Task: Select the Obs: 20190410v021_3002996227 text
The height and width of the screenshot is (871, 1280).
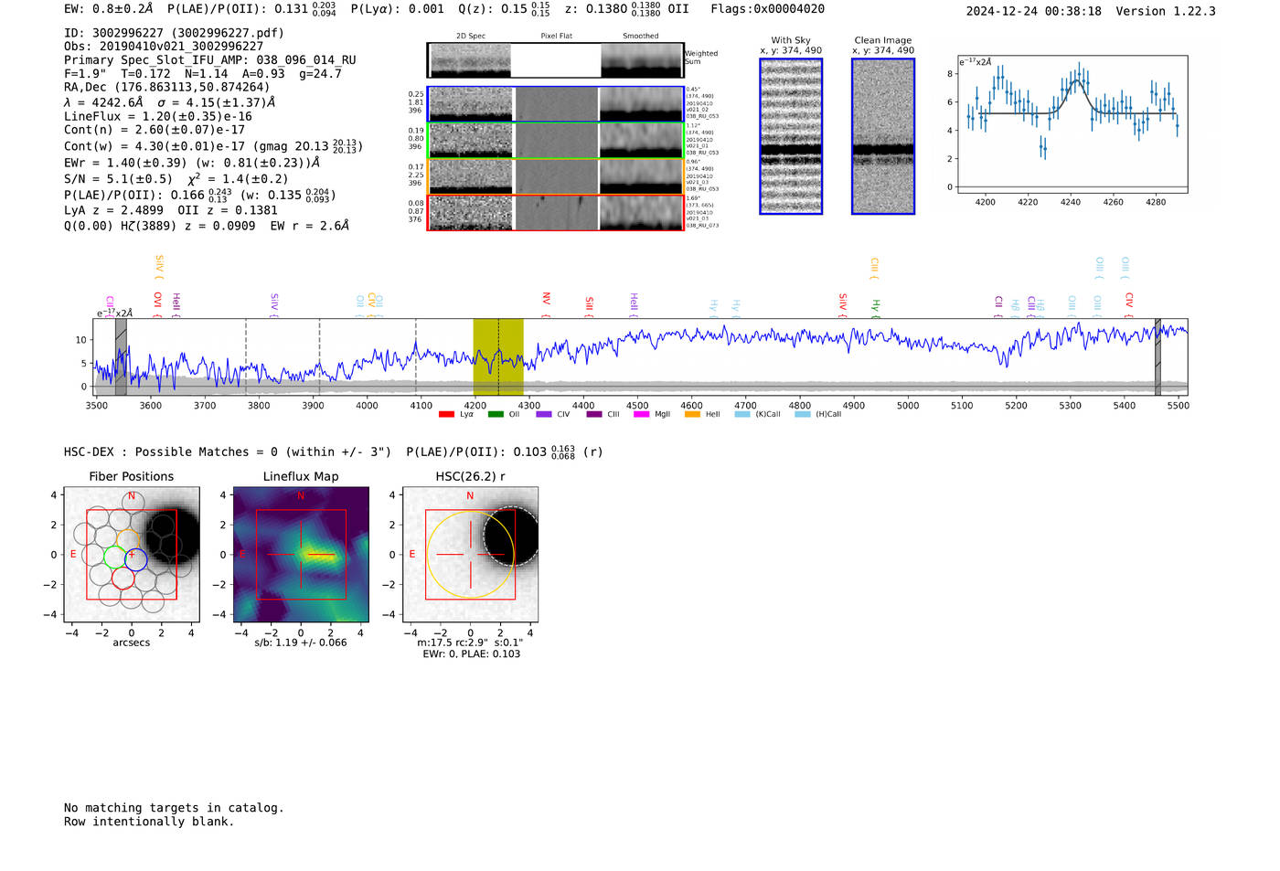Action: pyautogui.click(x=164, y=47)
